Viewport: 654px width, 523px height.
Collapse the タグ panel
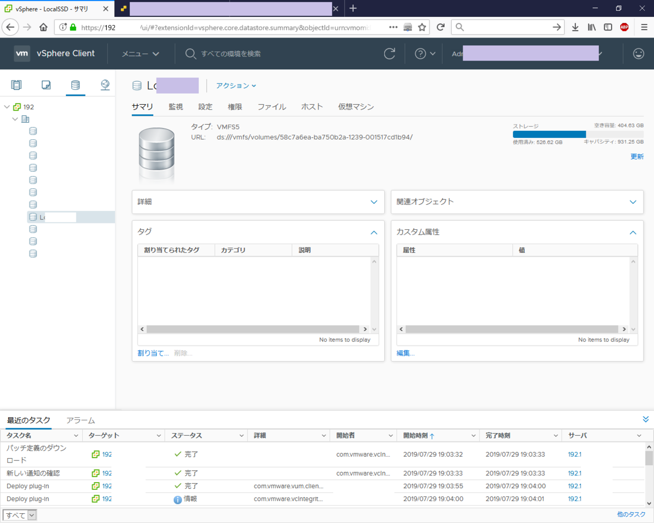tap(374, 233)
